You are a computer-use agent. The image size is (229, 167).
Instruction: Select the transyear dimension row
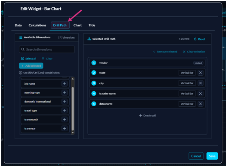[x=45, y=128]
